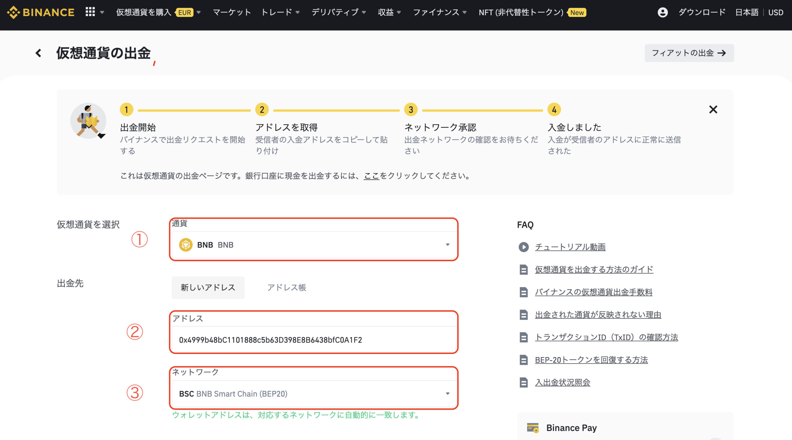The width and height of the screenshot is (792, 440).
Task: Open the チュートリアル動画 link
Action: (570, 247)
